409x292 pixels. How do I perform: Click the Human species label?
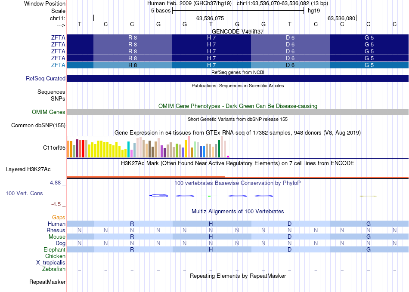pyautogui.click(x=56, y=224)
